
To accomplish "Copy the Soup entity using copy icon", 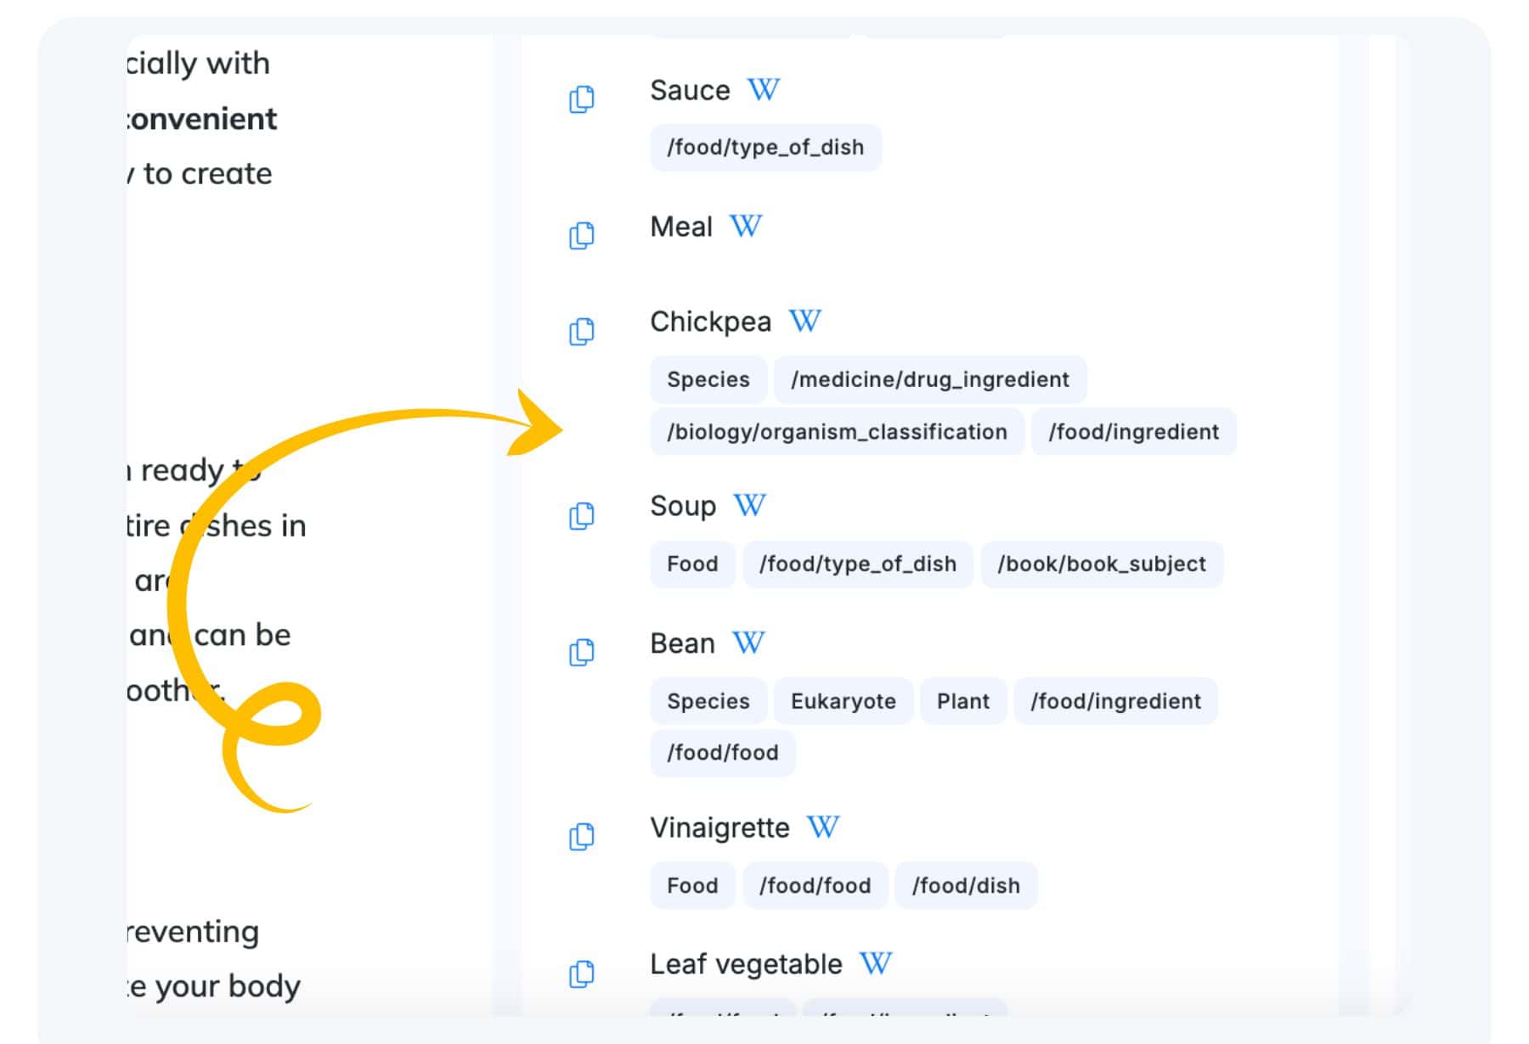I will (581, 515).
